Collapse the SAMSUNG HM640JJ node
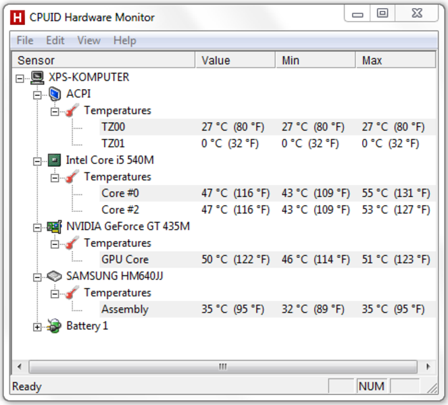This screenshot has width=448, height=405. (37, 277)
